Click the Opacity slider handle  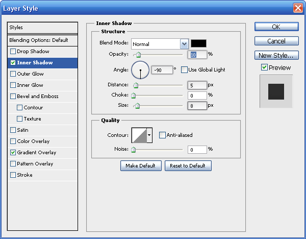pos(138,55)
